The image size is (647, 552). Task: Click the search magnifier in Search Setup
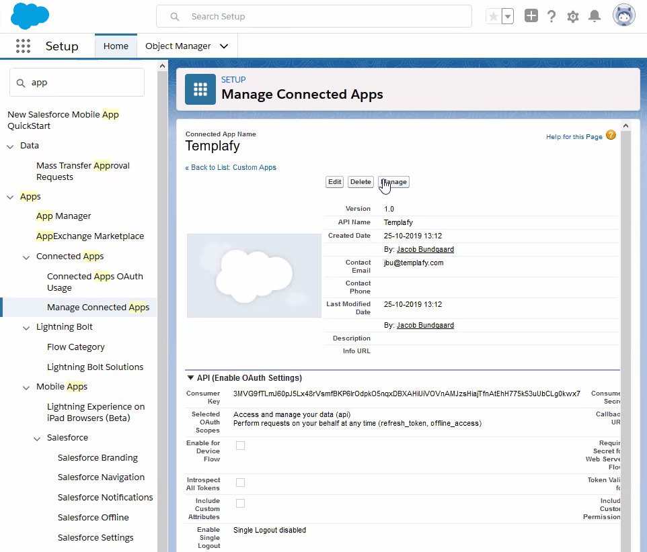(x=175, y=17)
